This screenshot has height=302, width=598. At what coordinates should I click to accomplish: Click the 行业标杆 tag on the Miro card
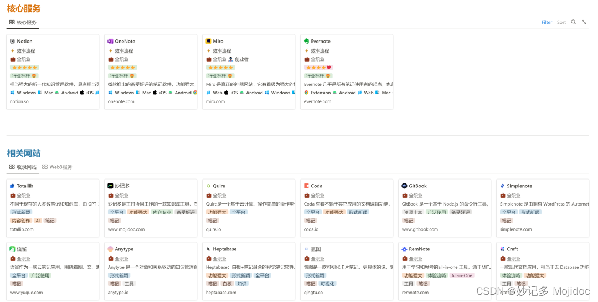pyautogui.click(x=220, y=76)
